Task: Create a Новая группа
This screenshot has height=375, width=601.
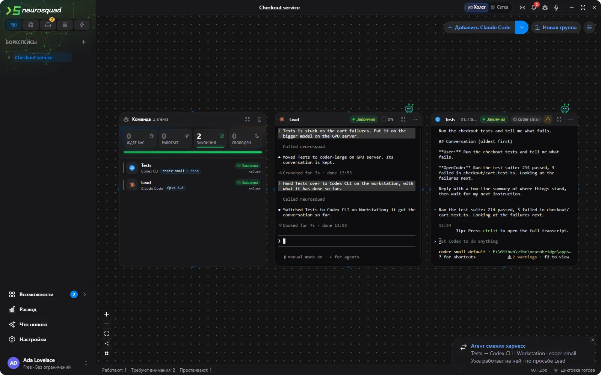Action: (x=556, y=27)
